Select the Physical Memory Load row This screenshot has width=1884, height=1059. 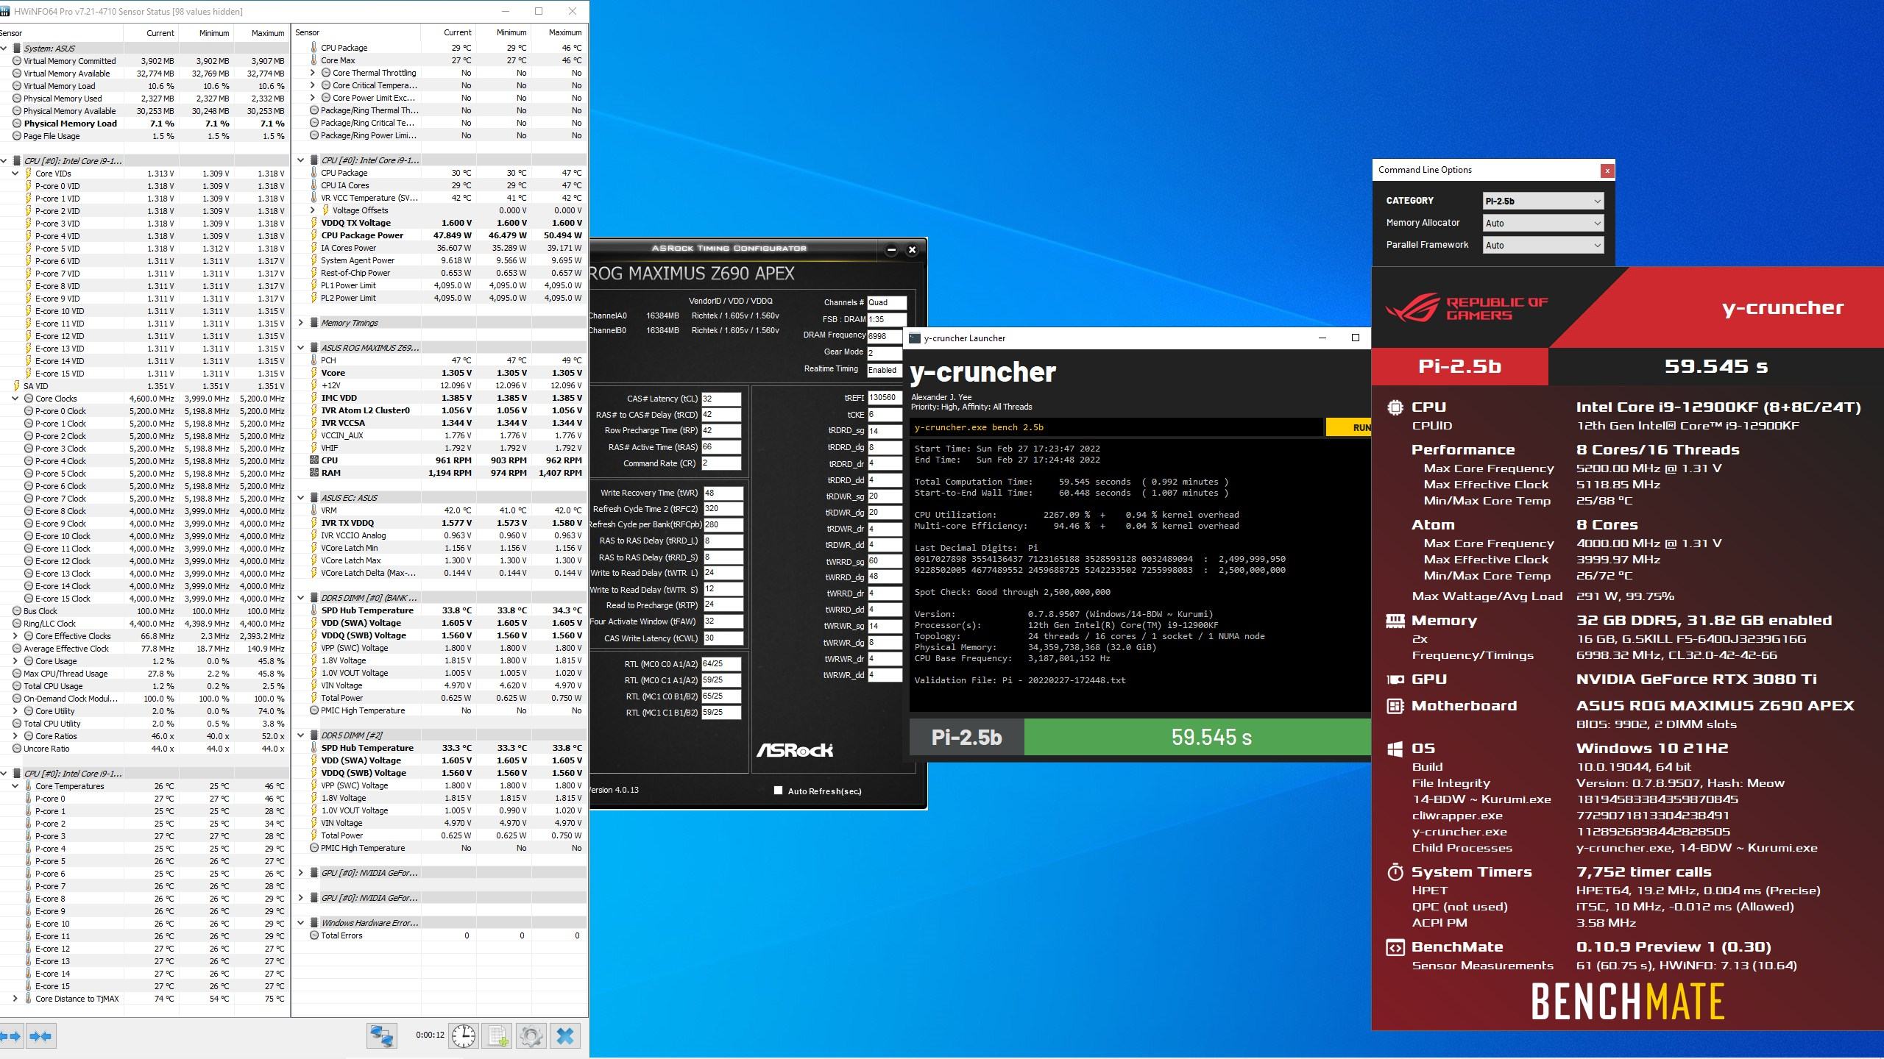click(x=144, y=124)
